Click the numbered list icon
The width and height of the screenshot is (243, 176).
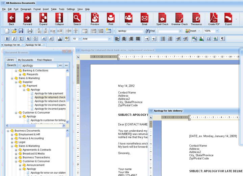pyautogui.click(x=170, y=39)
